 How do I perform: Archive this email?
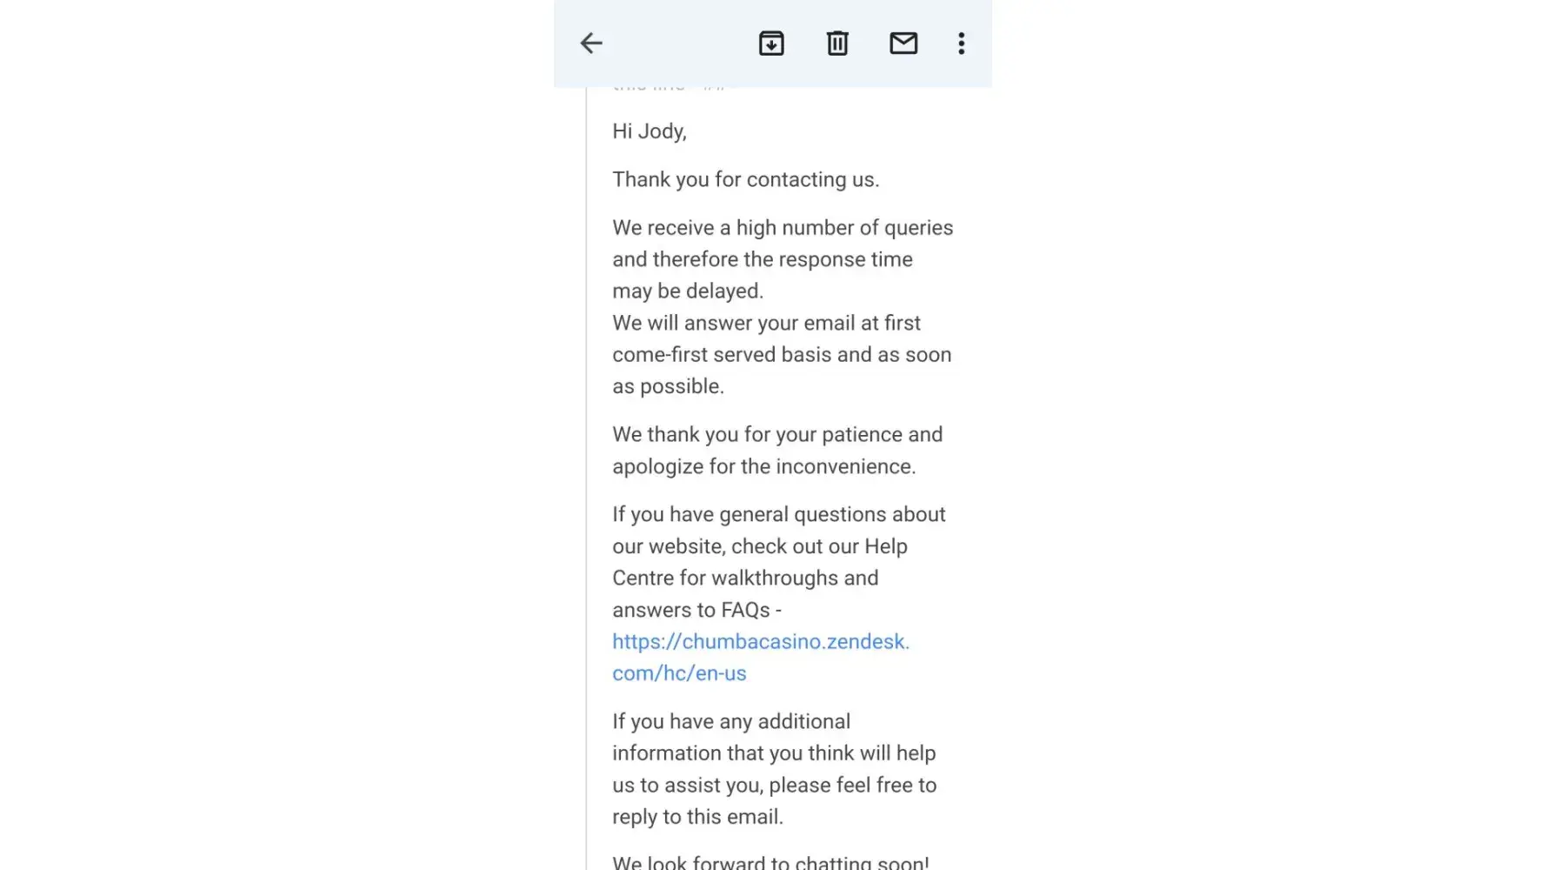pos(771,43)
